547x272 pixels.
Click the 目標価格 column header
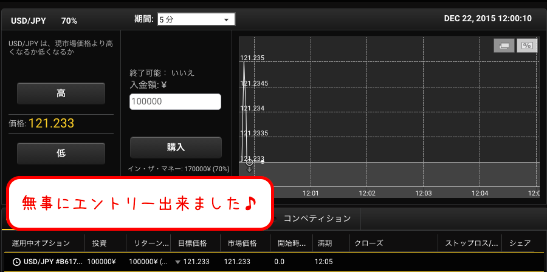click(192, 243)
